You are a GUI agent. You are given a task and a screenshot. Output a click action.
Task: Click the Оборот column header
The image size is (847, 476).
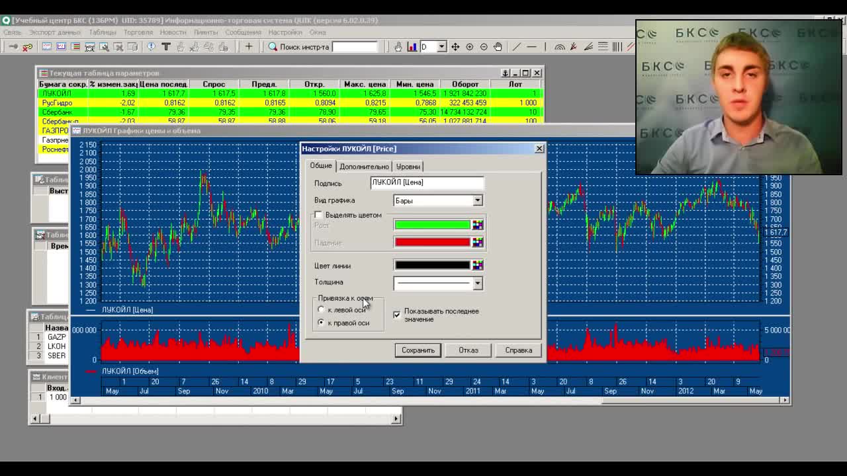[x=465, y=85]
